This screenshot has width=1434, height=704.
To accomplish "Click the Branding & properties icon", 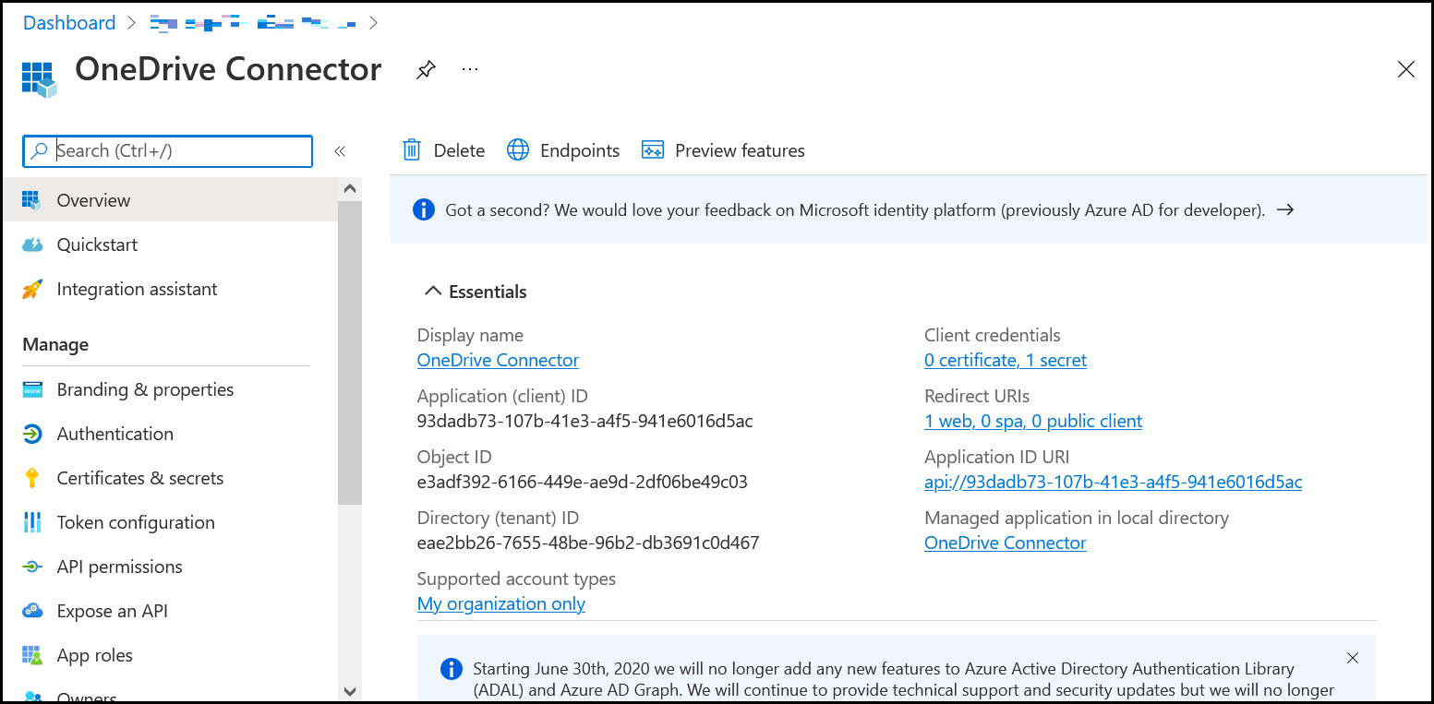I will tap(32, 389).
